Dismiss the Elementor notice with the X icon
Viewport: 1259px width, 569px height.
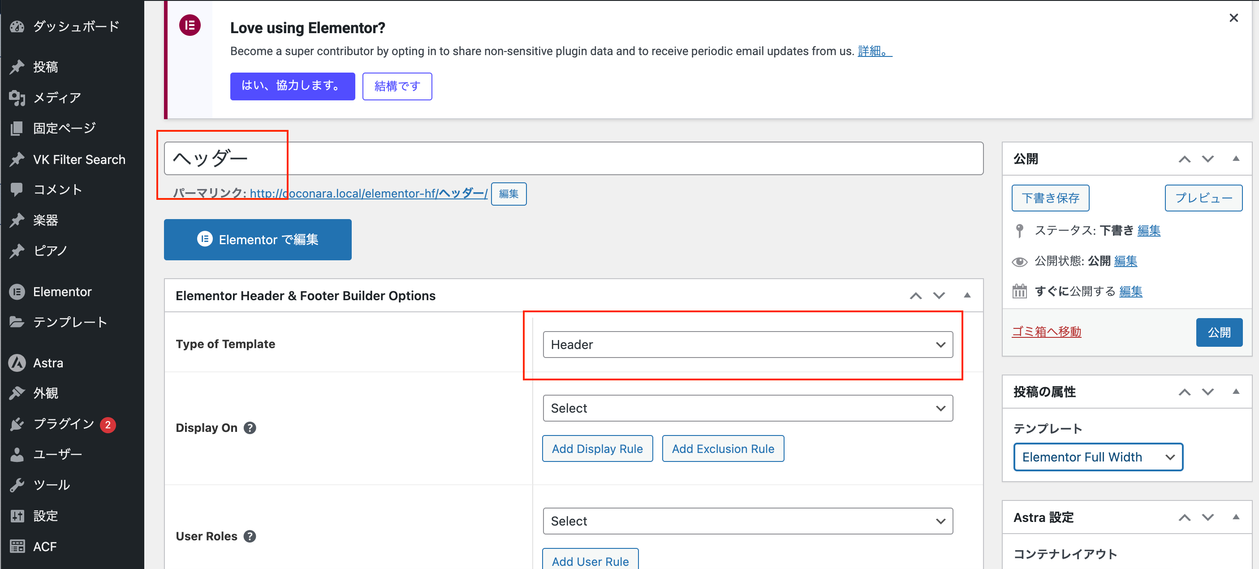(1233, 18)
